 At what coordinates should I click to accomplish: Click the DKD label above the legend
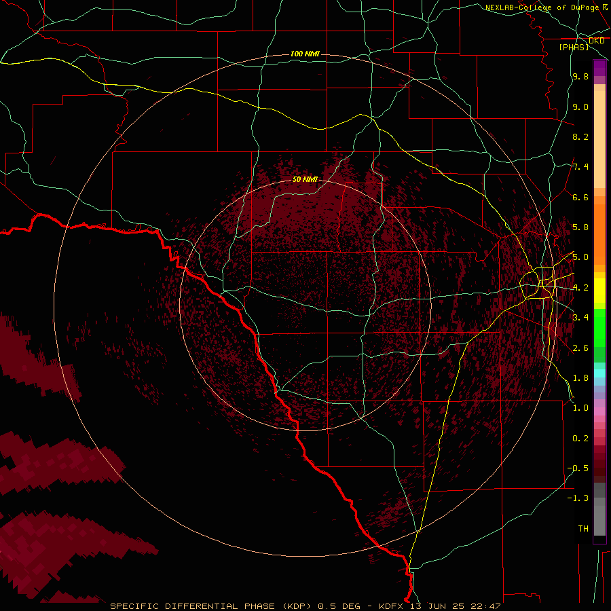click(x=597, y=41)
